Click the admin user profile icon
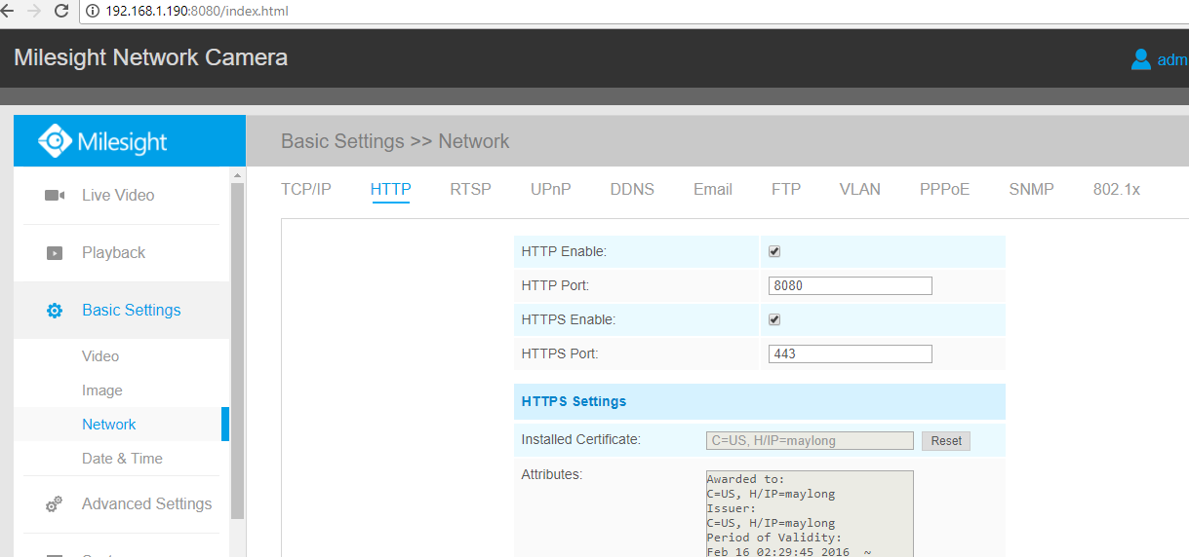The height and width of the screenshot is (557, 1189). (x=1140, y=59)
